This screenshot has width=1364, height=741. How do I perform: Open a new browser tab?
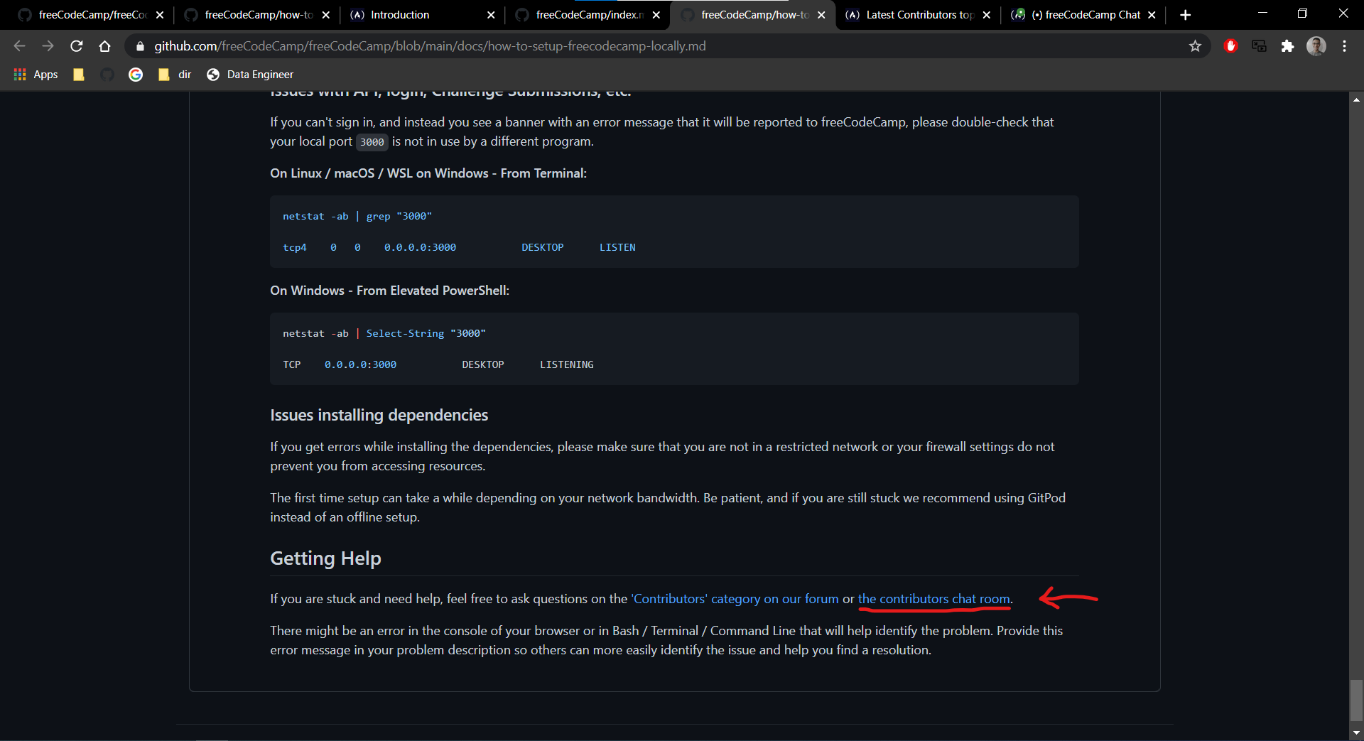(1185, 15)
